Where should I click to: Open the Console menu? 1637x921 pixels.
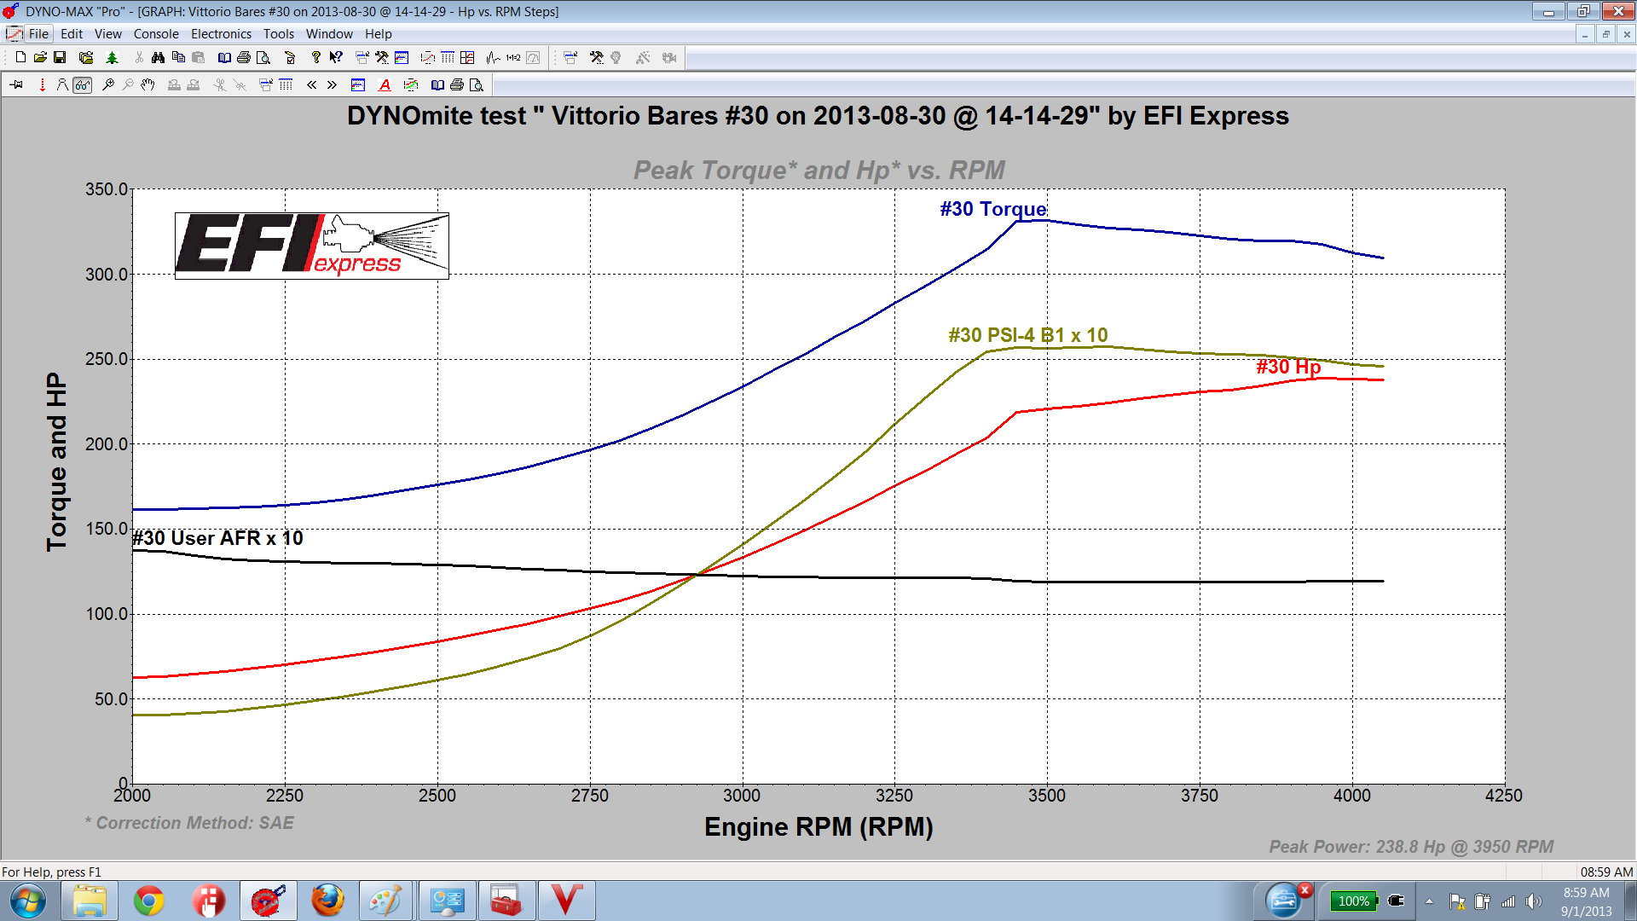[156, 34]
